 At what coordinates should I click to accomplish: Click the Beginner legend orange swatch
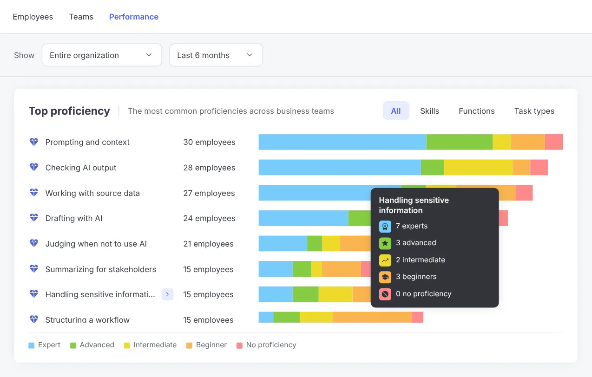[x=189, y=345]
